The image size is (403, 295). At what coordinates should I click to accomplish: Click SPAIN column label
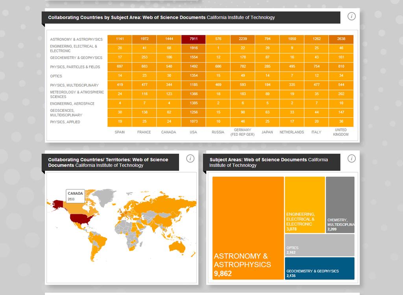pos(120,132)
